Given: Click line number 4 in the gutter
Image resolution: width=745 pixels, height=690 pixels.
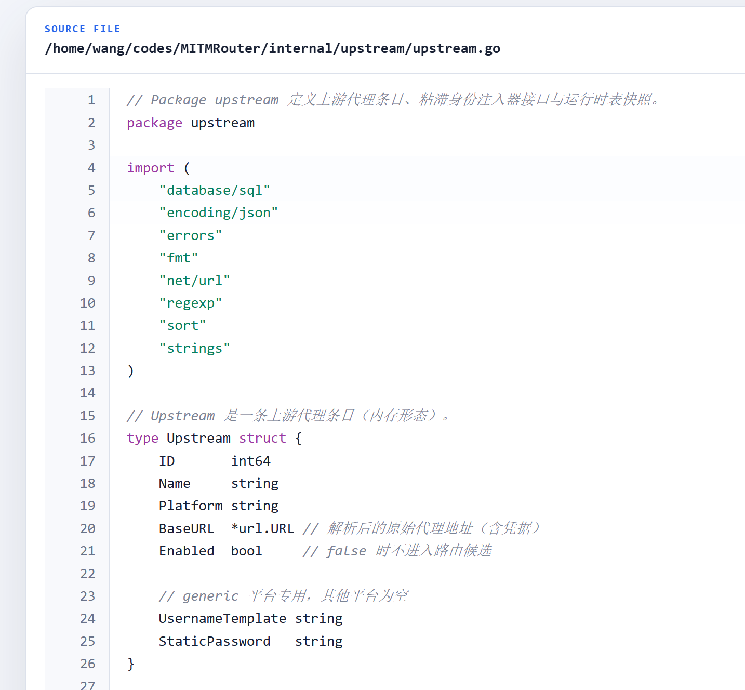Looking at the screenshot, I should (91, 168).
